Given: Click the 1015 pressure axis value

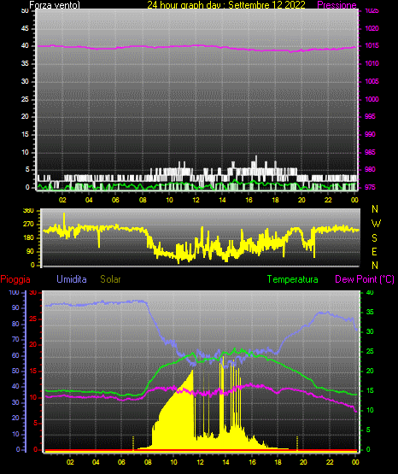Looking at the screenshot, I should 372,45.
